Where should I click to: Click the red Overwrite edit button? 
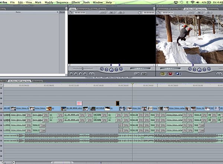[170, 74]
